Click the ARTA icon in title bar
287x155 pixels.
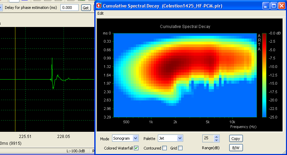99,6
